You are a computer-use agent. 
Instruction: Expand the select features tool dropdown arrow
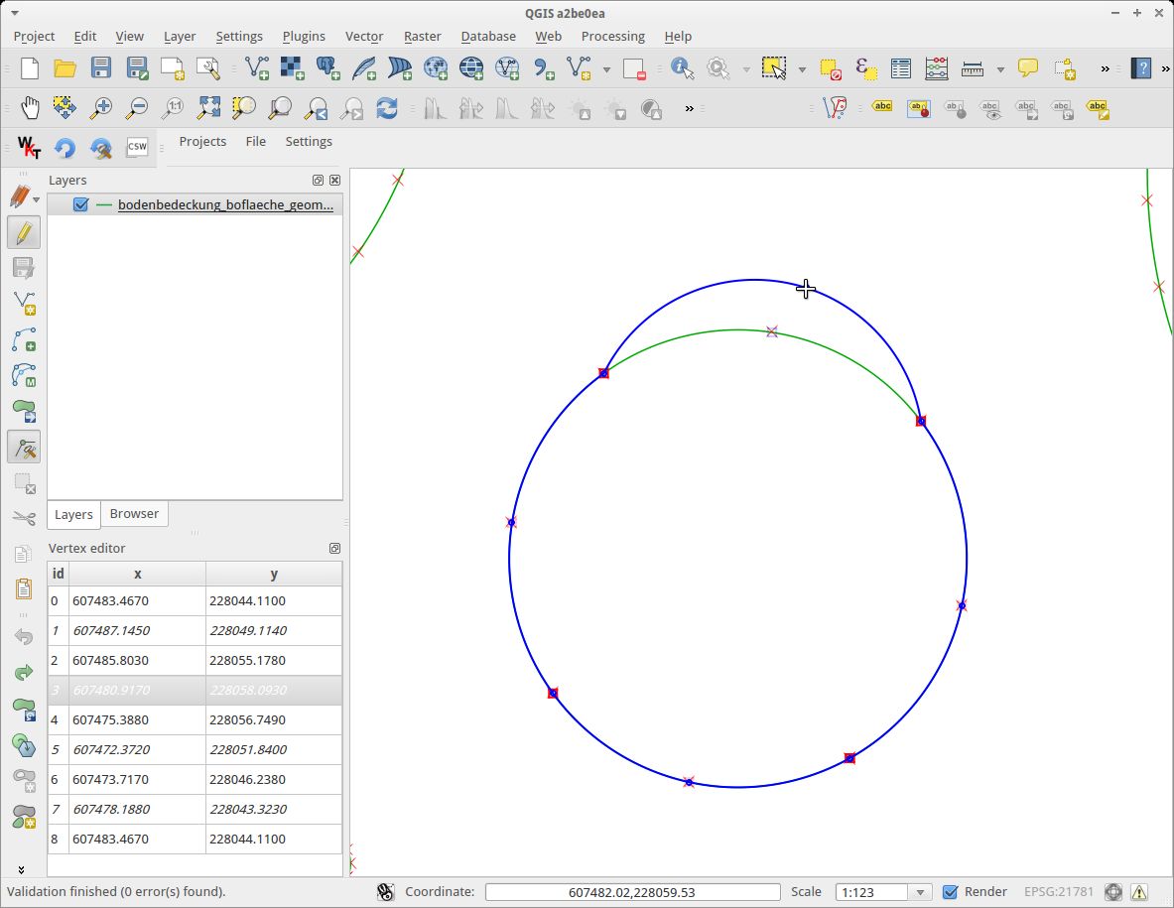tap(802, 69)
